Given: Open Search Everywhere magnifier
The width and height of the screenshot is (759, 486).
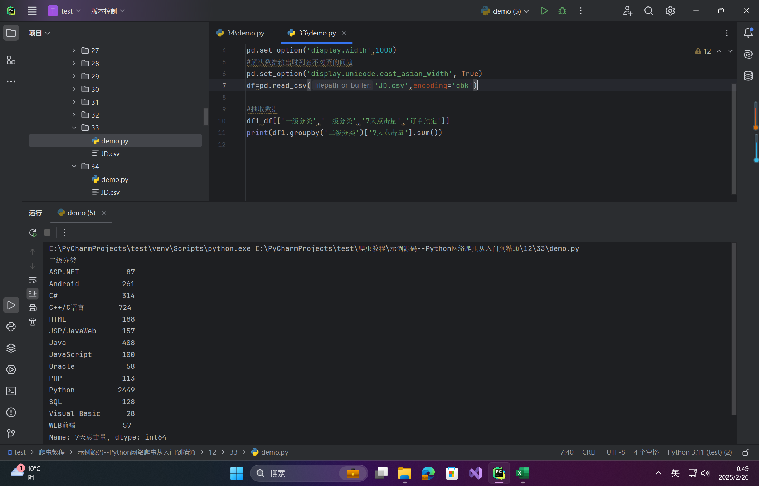Looking at the screenshot, I should coord(649,11).
